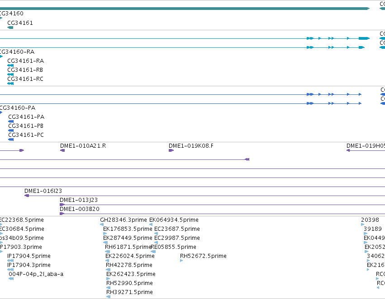
Task: Open EST RH61871.5prime
Action: pyautogui.click(x=128, y=247)
